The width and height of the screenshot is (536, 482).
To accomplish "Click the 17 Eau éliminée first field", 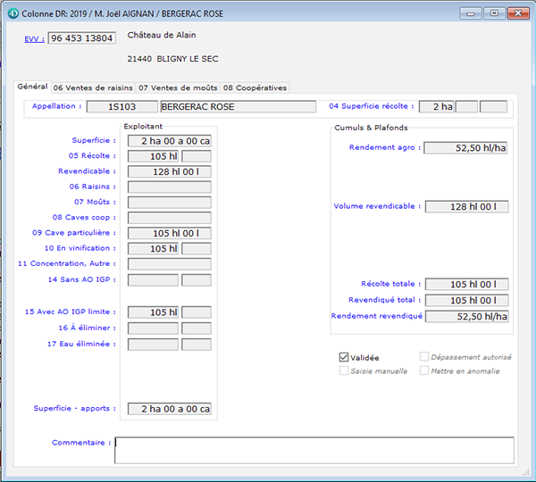I will [x=153, y=345].
